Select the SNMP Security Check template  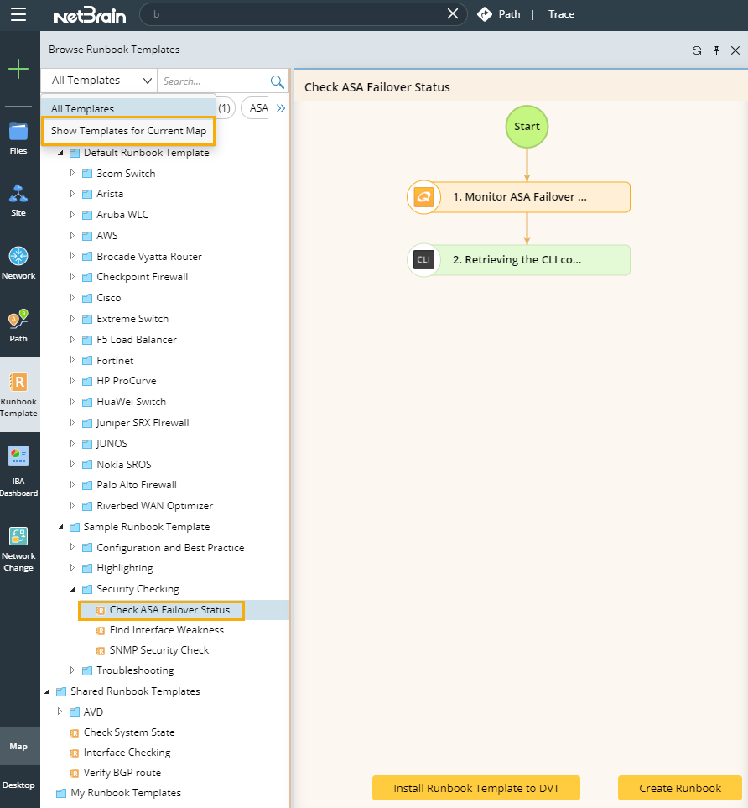click(x=158, y=650)
